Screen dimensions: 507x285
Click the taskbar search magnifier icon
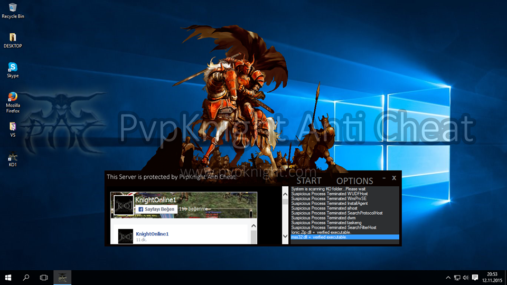[26, 277]
